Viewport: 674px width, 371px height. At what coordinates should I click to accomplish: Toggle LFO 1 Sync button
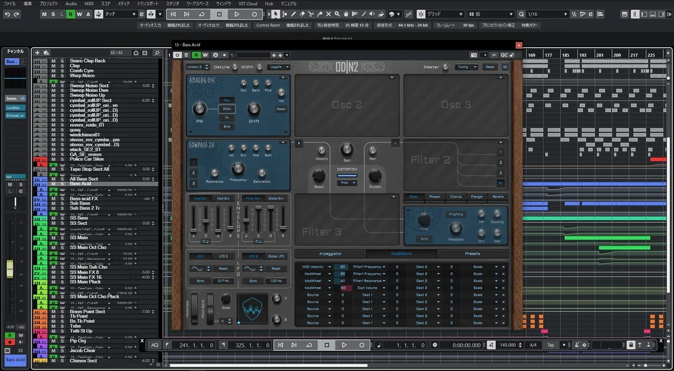(200, 281)
